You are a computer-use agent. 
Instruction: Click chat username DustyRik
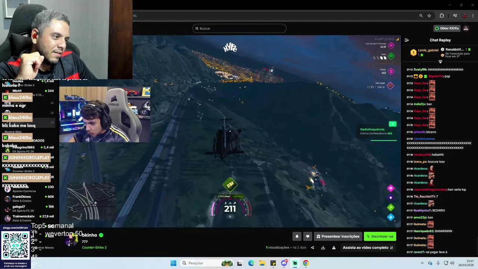tap(420, 69)
